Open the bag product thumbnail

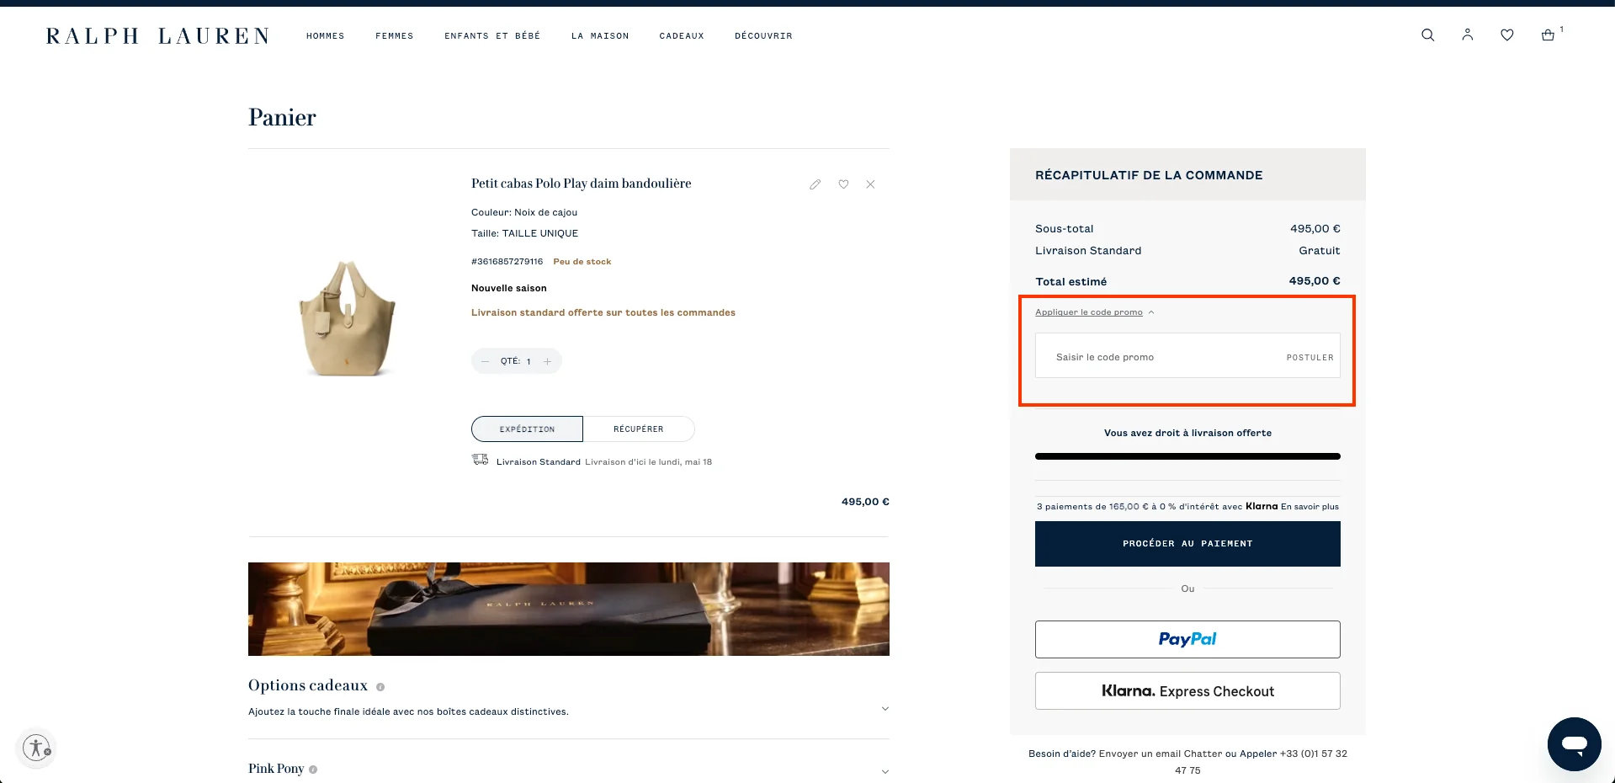347,318
